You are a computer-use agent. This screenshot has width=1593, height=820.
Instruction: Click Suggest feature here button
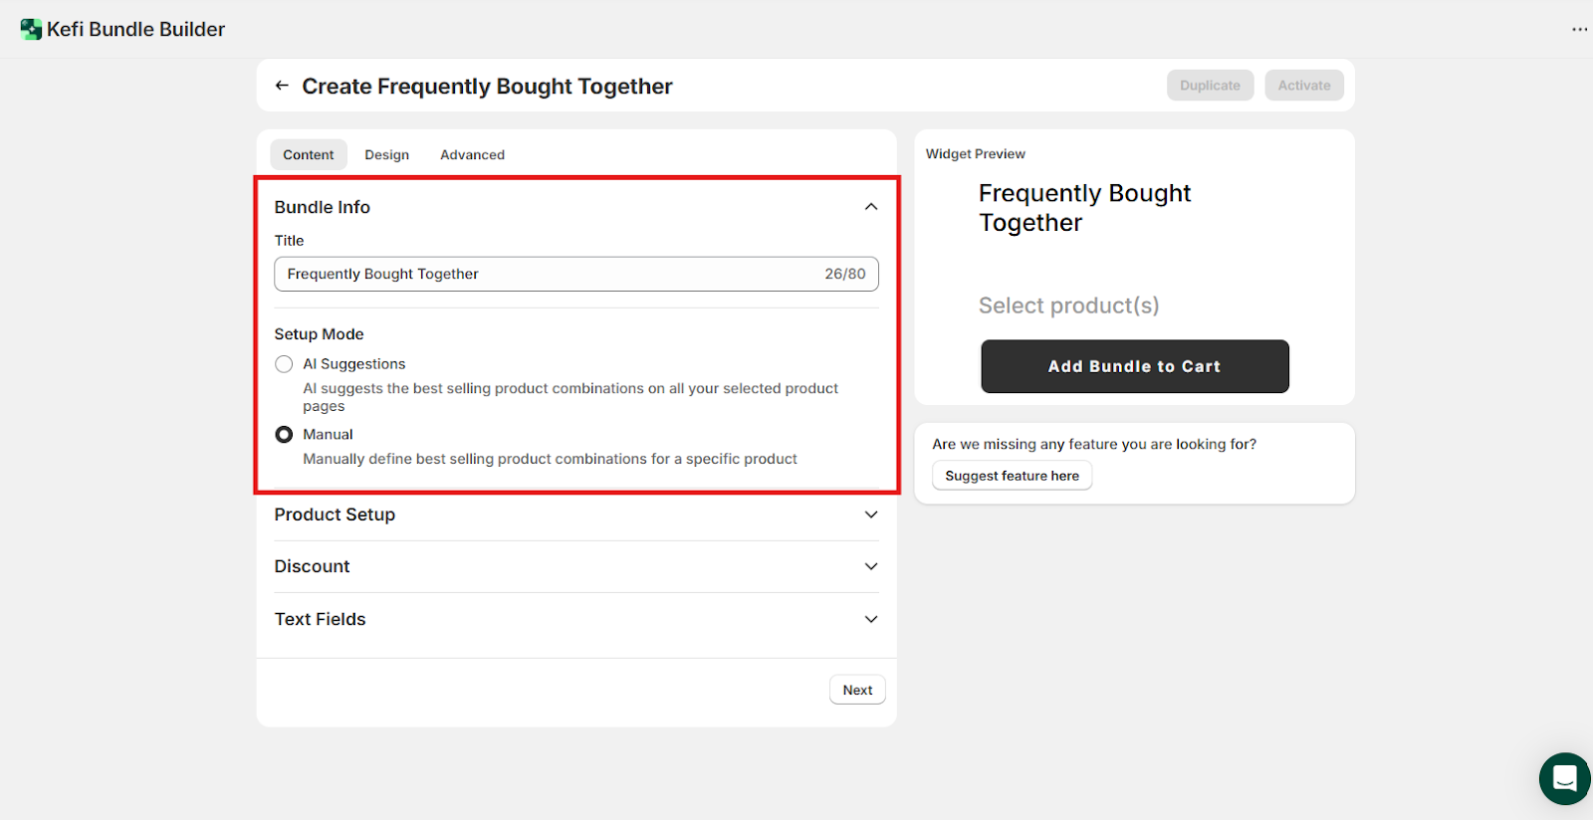pyautogui.click(x=1012, y=476)
